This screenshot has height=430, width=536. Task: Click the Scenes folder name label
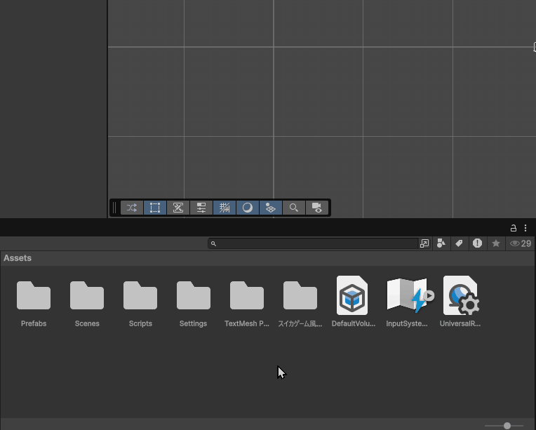pos(87,323)
